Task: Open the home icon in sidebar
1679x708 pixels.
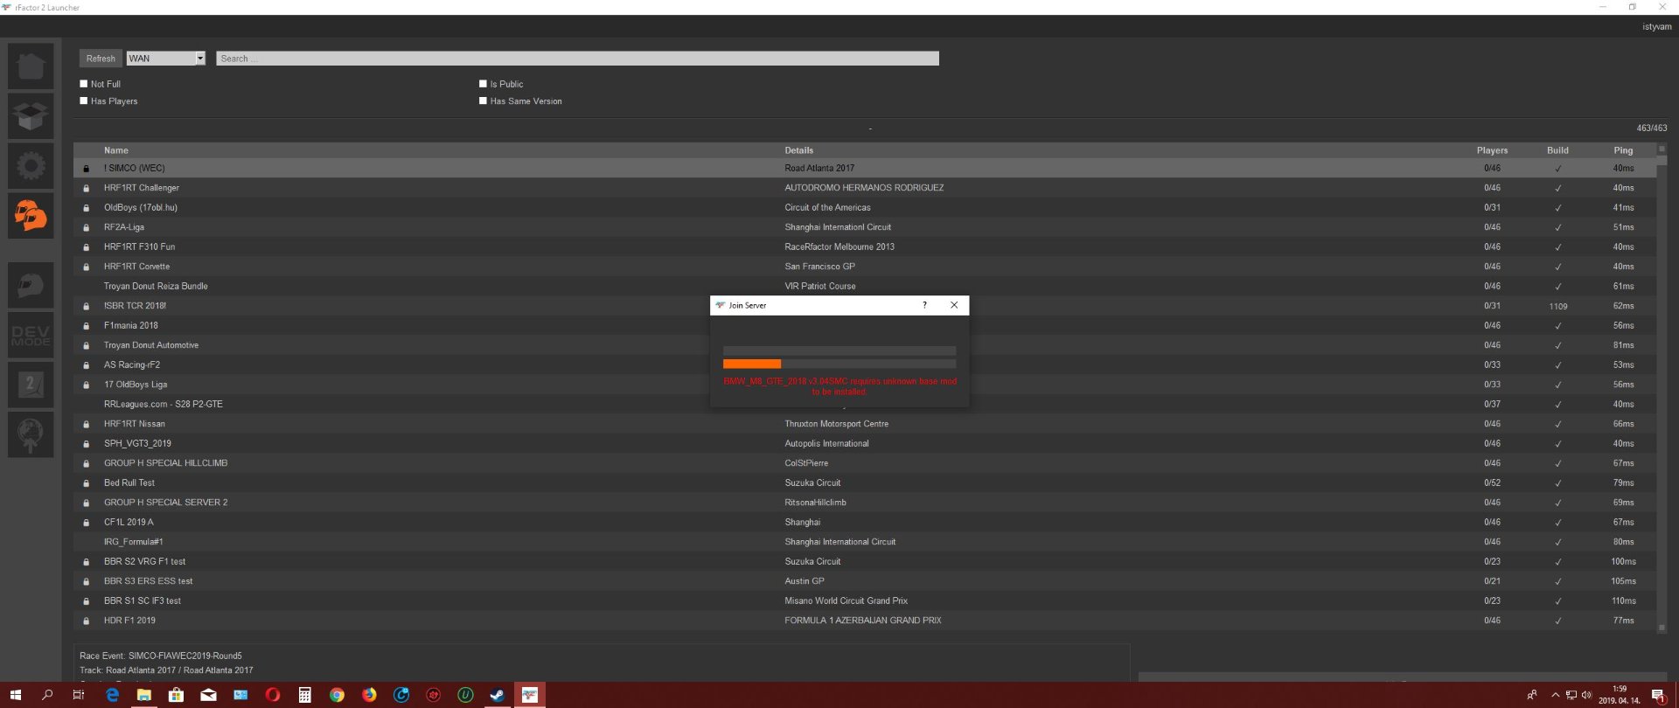Action: [31, 66]
